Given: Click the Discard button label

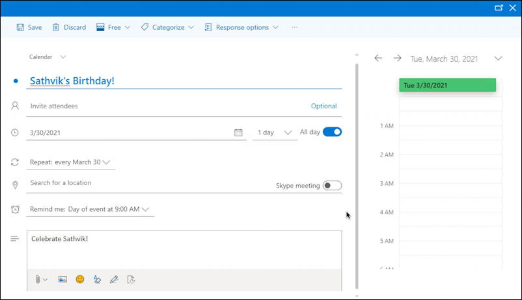Looking at the screenshot, I should [x=75, y=27].
